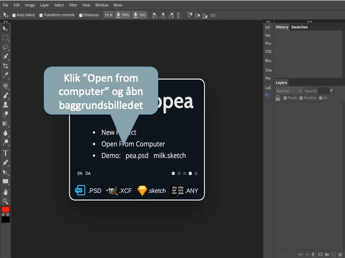This screenshot has height=258, width=345.
Task: Select the Move tool in the left toolbar
Action: (x=5, y=29)
